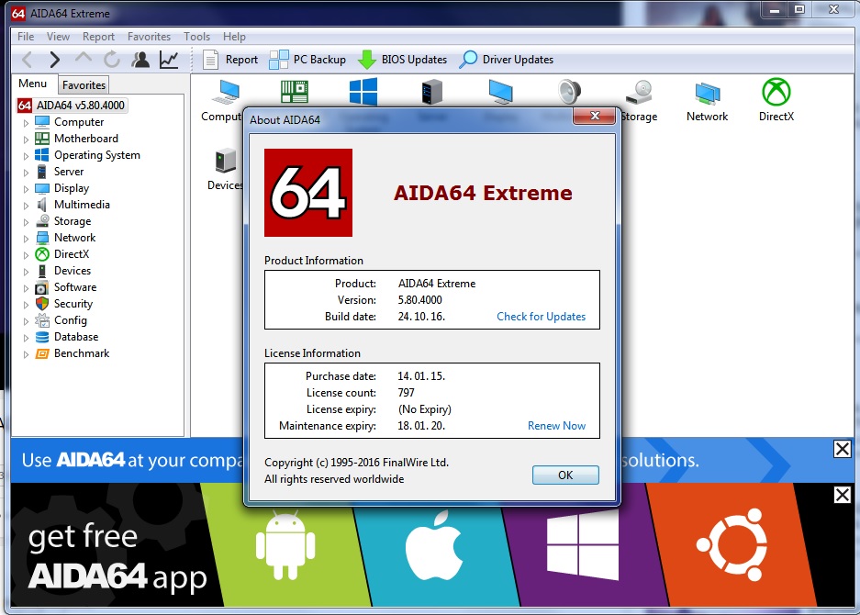Select the Android icon in the banner
The width and height of the screenshot is (860, 615).
coord(285,544)
